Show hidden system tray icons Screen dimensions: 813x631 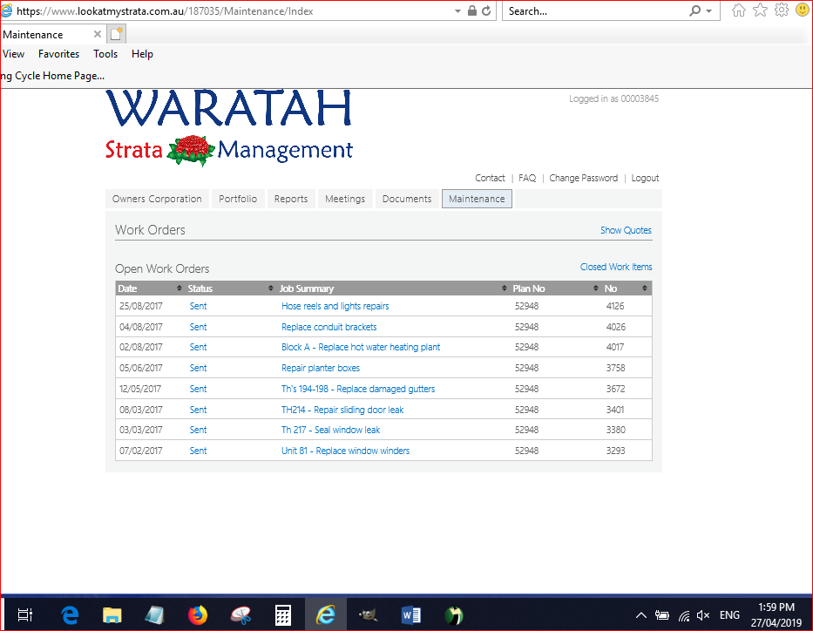[x=640, y=615]
